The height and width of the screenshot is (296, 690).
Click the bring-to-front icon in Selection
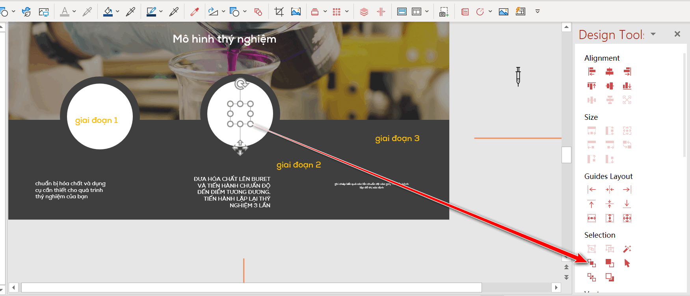point(610,263)
